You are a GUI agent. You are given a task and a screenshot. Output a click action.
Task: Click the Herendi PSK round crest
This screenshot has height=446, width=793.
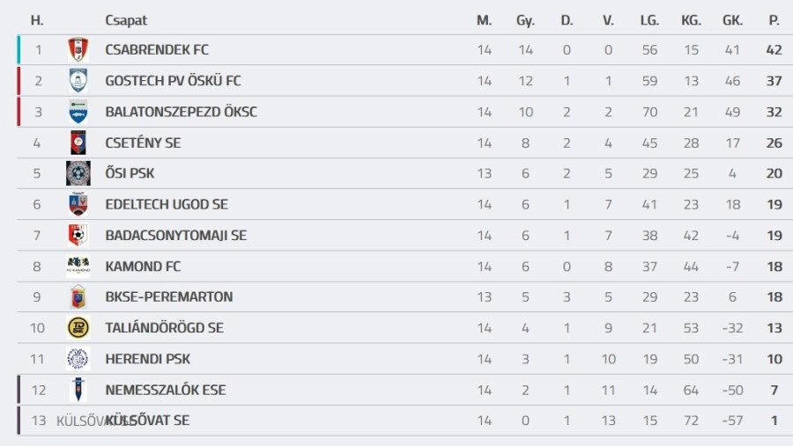78,359
